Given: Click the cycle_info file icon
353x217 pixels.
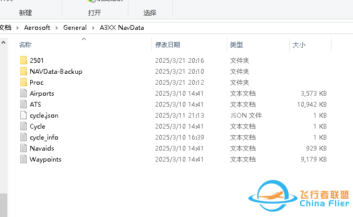Looking at the screenshot, I should pyautogui.click(x=23, y=137).
